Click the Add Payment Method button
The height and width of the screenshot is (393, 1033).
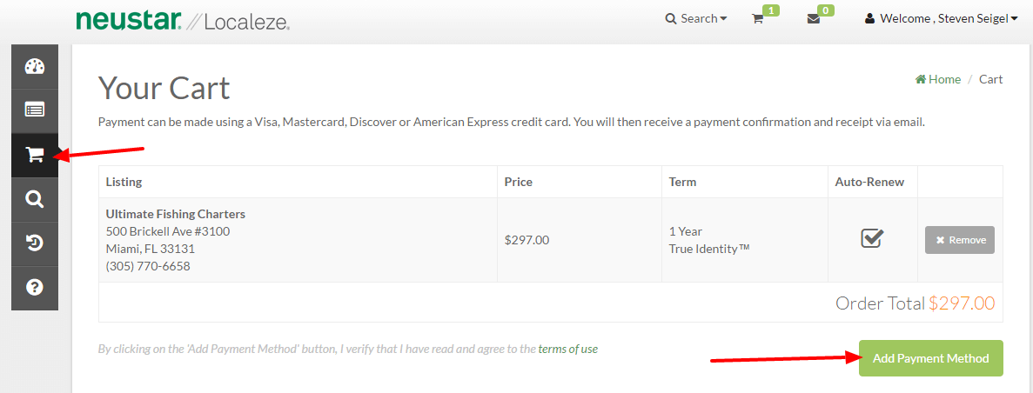[931, 358]
